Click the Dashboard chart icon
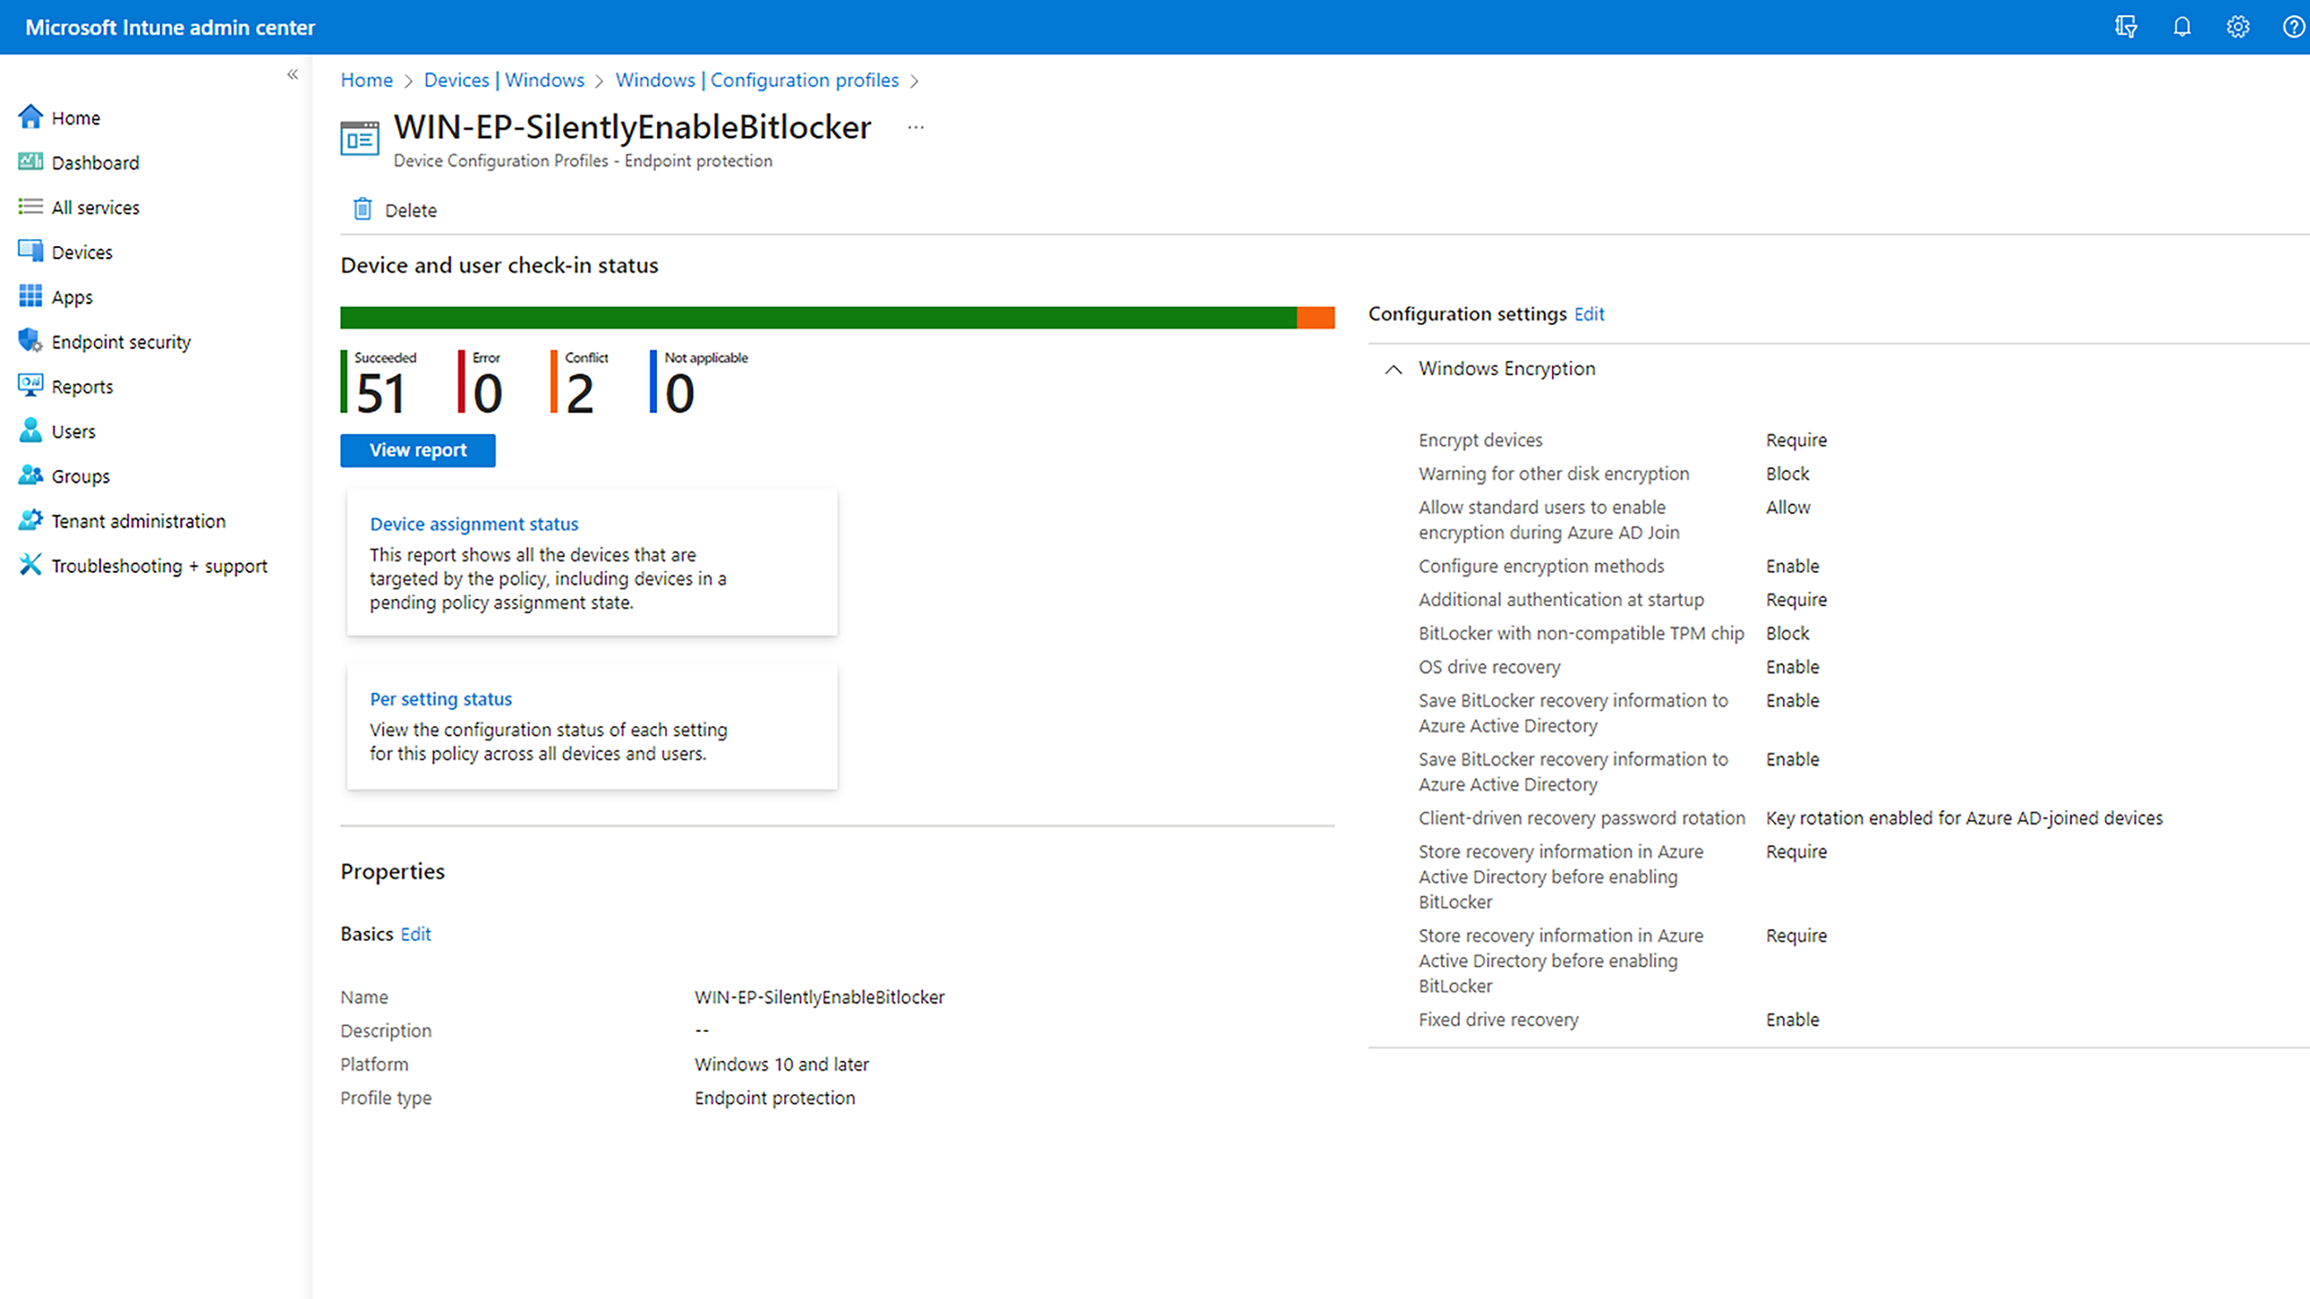 point(31,161)
